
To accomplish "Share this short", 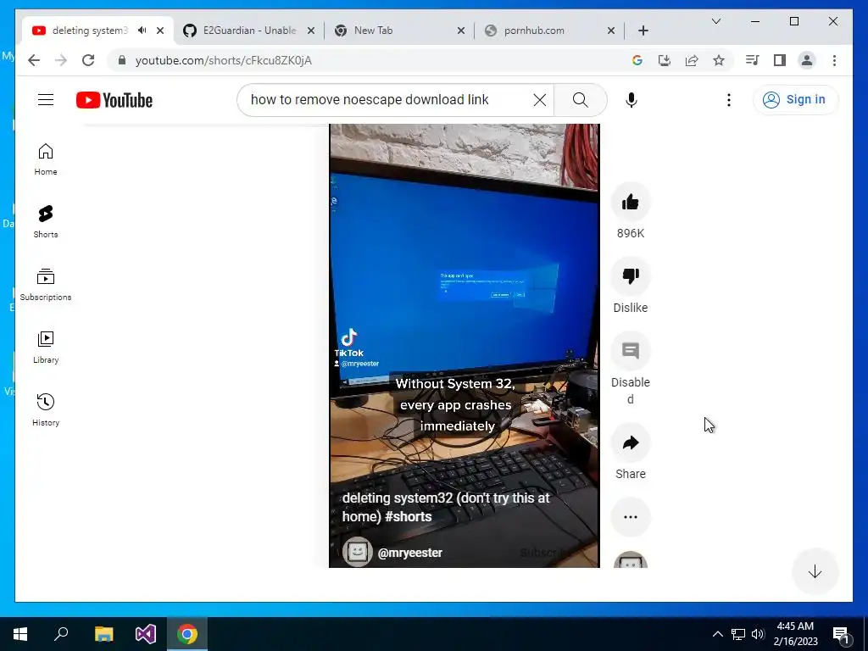I will [631, 442].
